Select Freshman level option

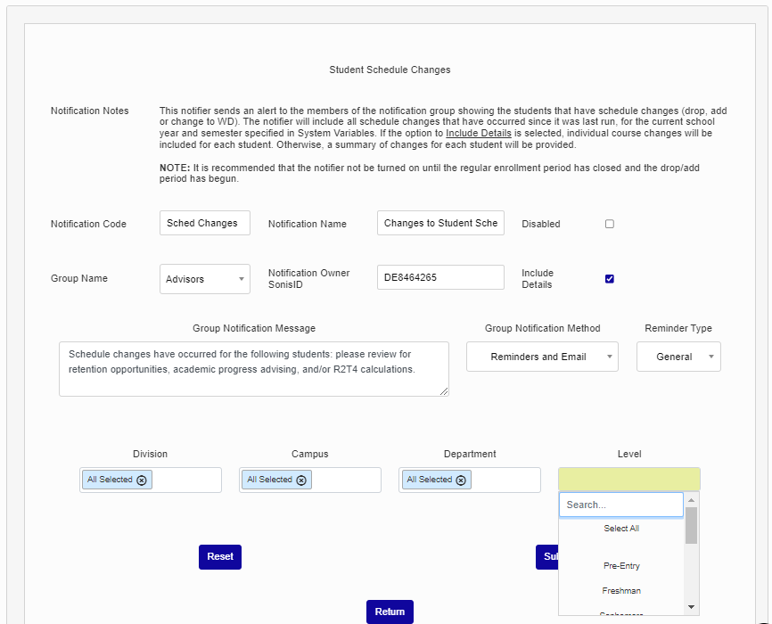point(621,590)
